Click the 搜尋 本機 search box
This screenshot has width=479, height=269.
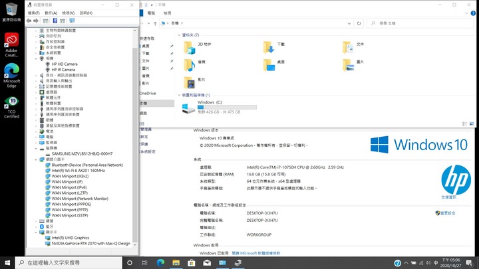pyautogui.click(x=420, y=23)
